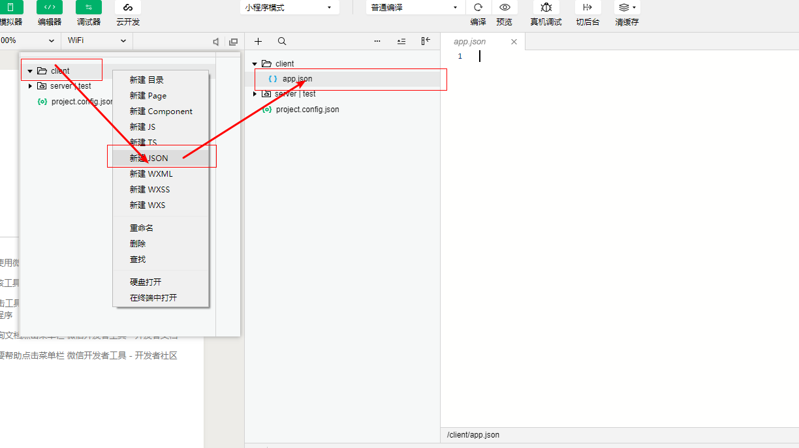This screenshot has height=448, width=799.
Task: Click the plus icon to add file
Action: pyautogui.click(x=258, y=41)
